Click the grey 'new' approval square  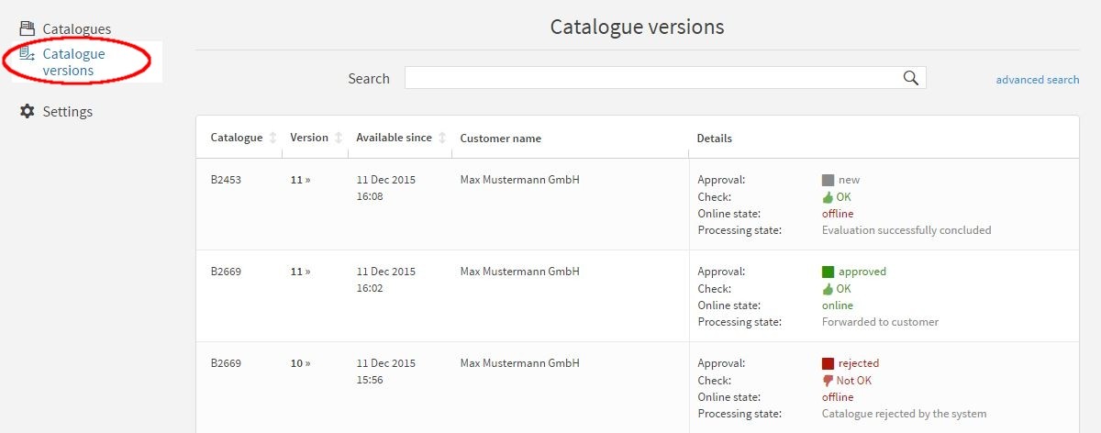point(828,180)
